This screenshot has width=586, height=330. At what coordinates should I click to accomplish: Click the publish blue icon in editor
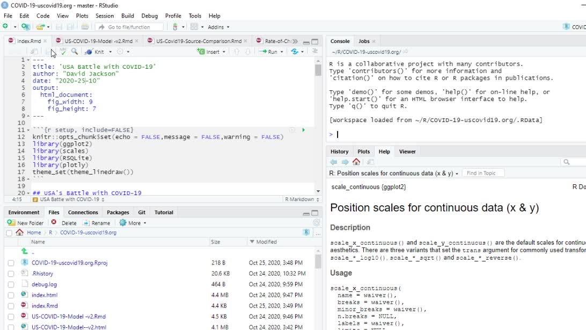295,52
